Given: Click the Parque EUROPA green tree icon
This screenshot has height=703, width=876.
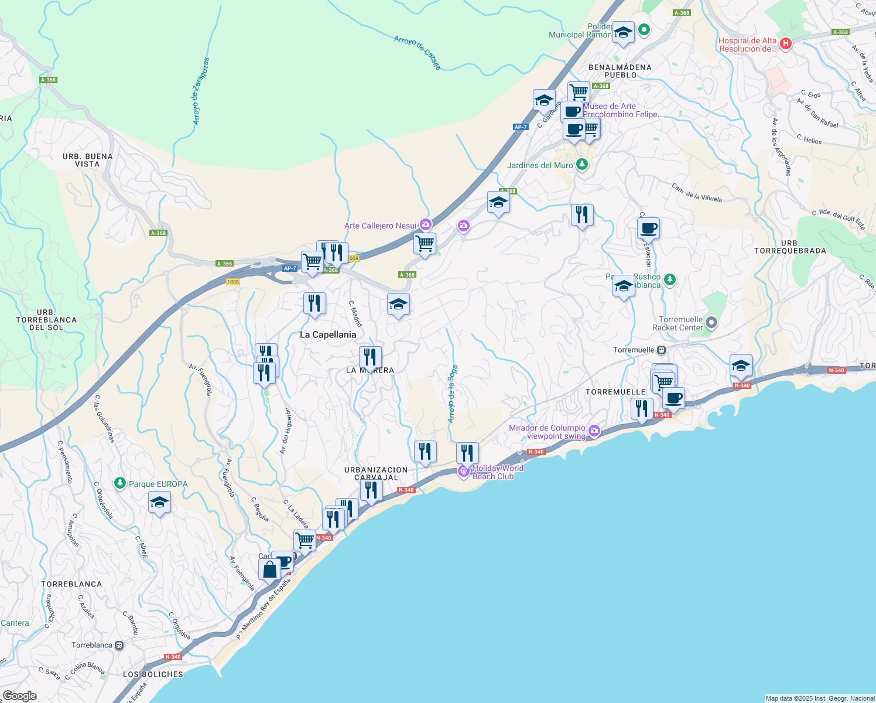Looking at the screenshot, I should [119, 483].
